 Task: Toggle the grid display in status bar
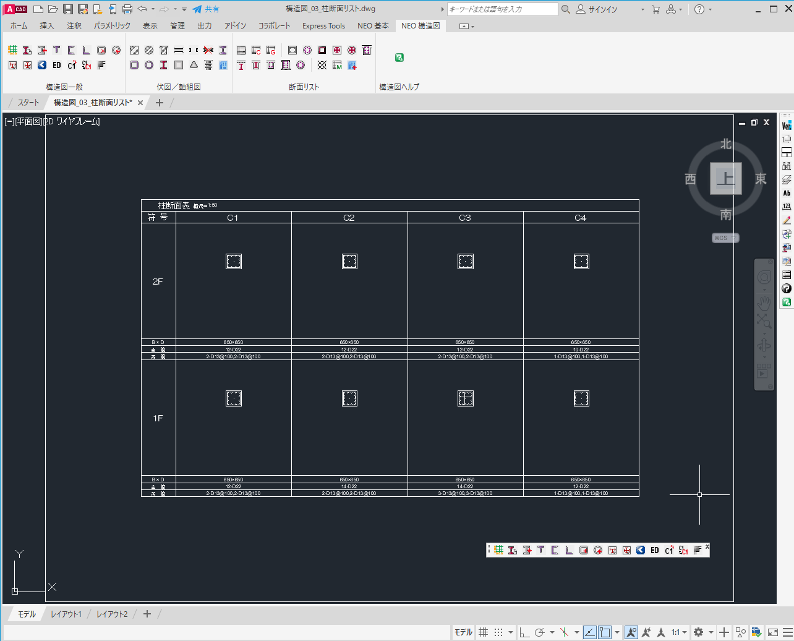(x=484, y=632)
